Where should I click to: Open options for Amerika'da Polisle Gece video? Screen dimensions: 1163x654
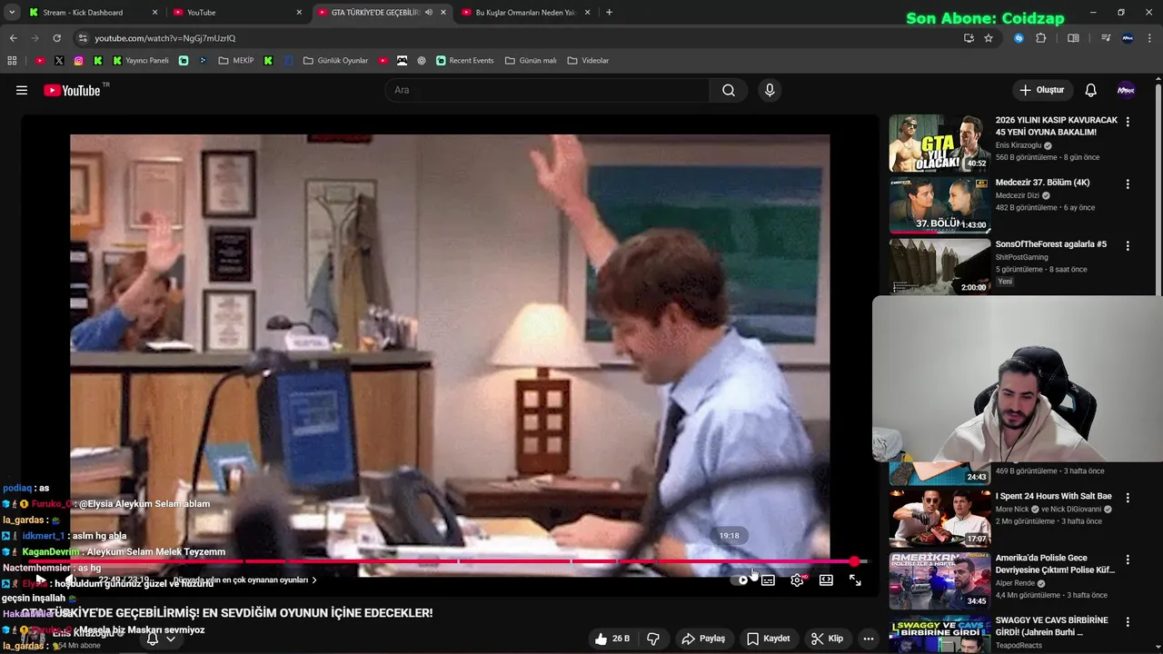[1128, 560]
